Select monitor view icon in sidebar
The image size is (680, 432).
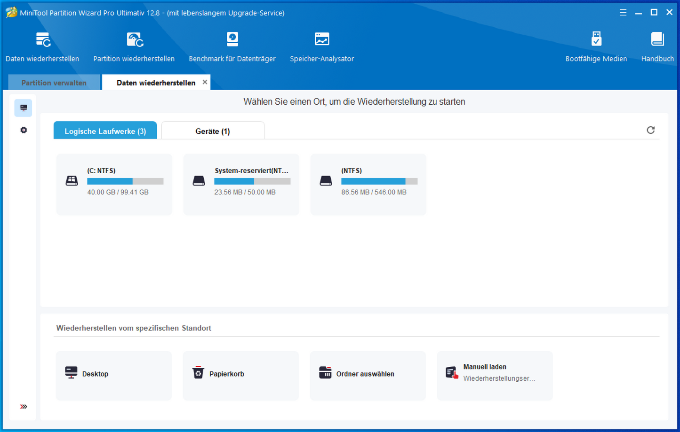[24, 108]
